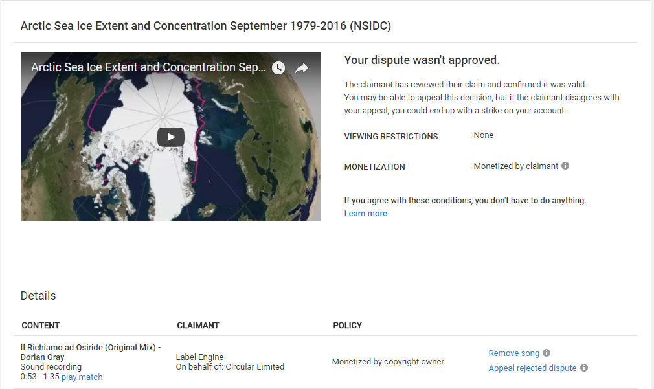Image resolution: width=654 pixels, height=389 pixels.
Task: Click the play match link
Action: click(x=82, y=377)
